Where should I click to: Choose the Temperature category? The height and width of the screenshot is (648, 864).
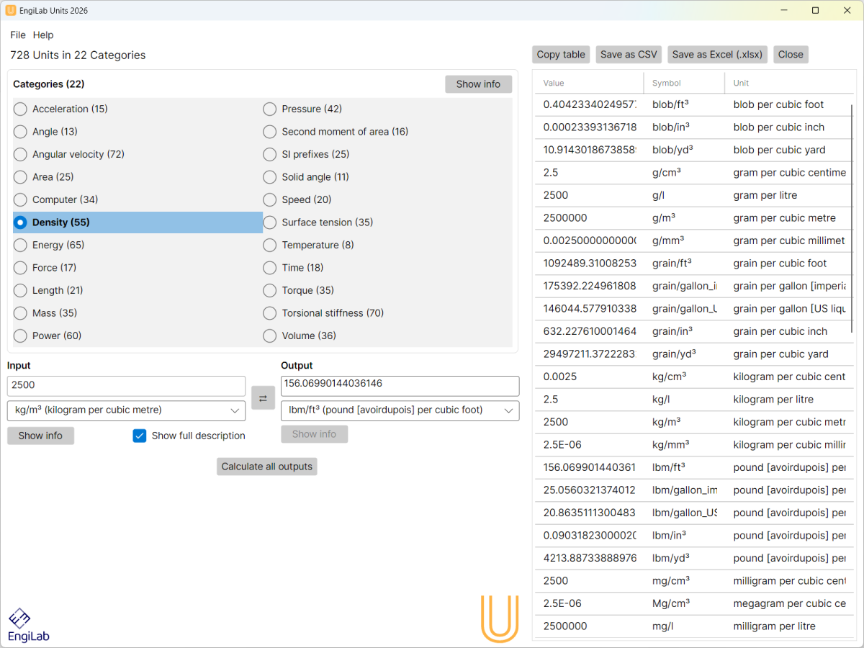[270, 245]
